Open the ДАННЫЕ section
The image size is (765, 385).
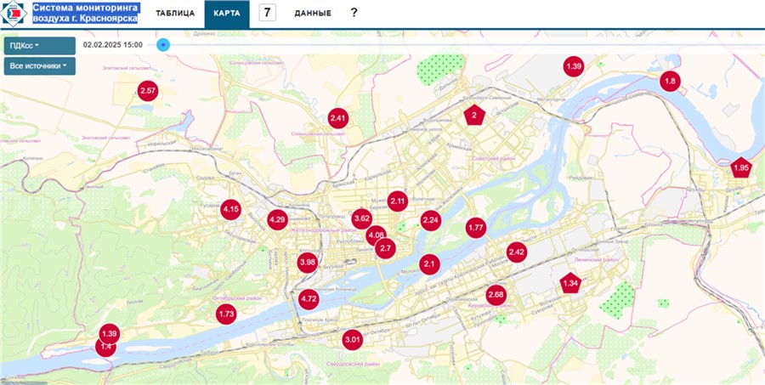coord(312,14)
